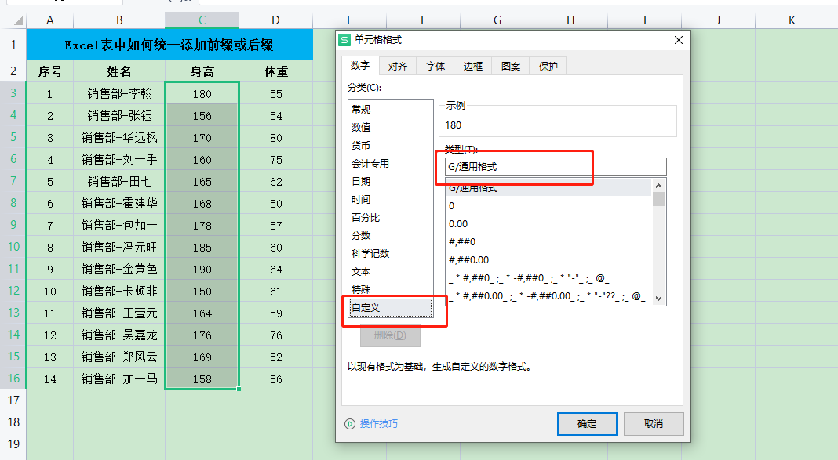Screen dimensions: 838x460
Task: Choose format 0 in the type list
Action: pos(548,206)
